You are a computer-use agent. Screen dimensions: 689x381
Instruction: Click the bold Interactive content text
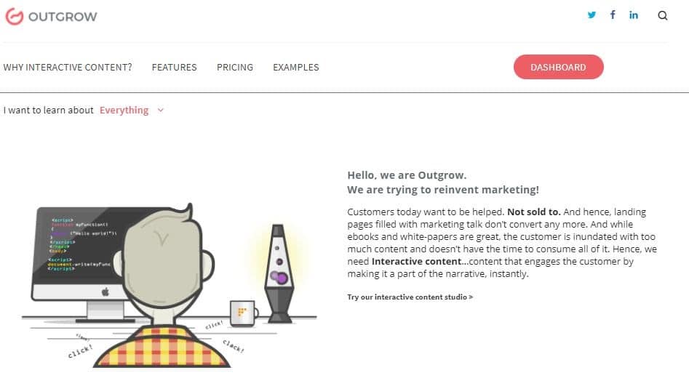416,261
